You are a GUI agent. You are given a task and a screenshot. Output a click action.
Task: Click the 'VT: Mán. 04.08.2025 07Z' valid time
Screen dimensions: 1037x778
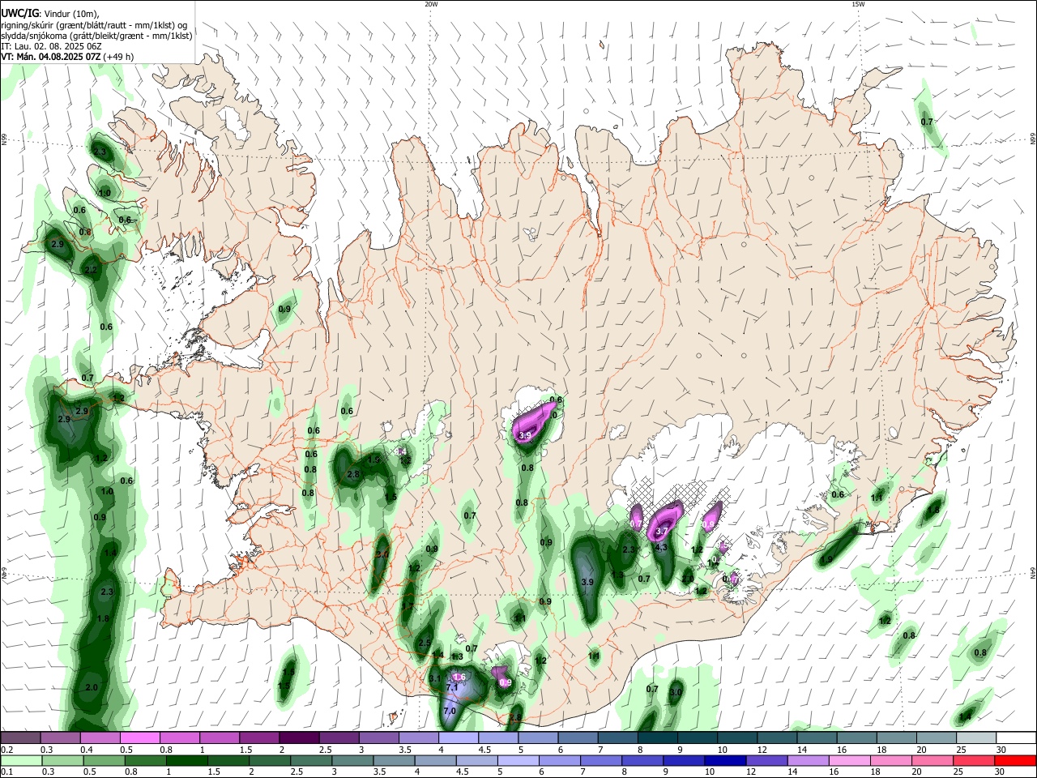click(50, 57)
